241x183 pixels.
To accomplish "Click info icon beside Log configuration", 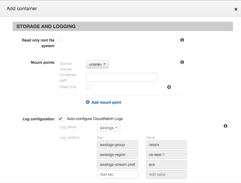I will pyautogui.click(x=225, y=126).
